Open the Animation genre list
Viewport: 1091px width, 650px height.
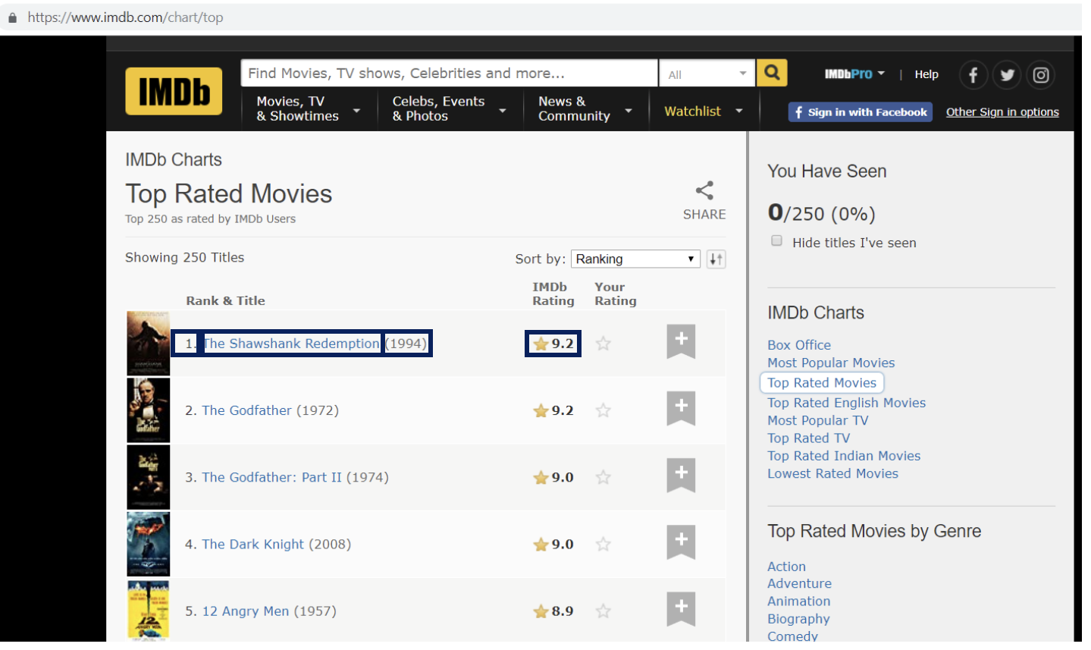click(798, 601)
